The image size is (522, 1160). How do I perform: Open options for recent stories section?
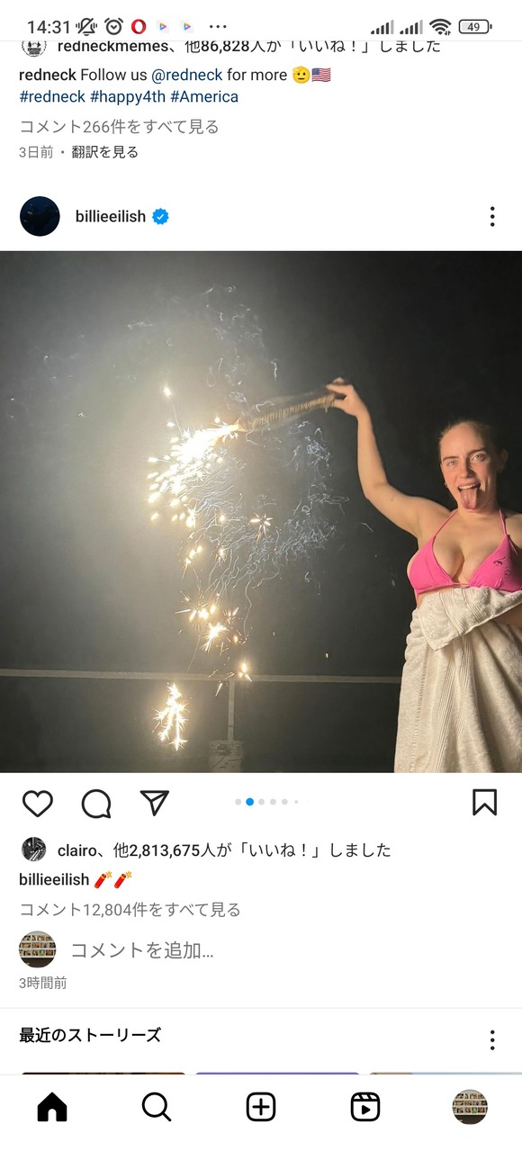[x=492, y=1039]
